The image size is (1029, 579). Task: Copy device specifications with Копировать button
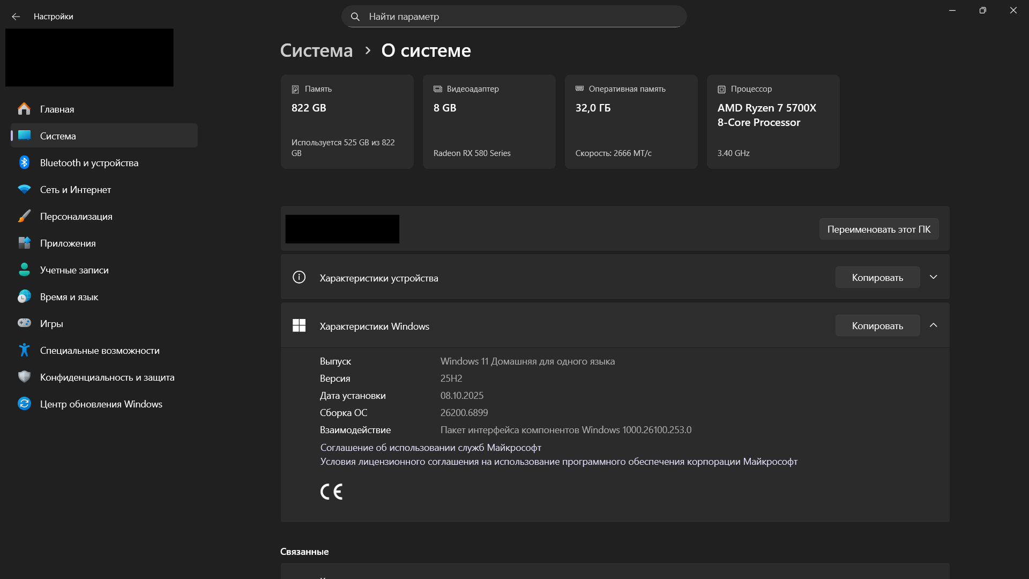[x=877, y=277]
